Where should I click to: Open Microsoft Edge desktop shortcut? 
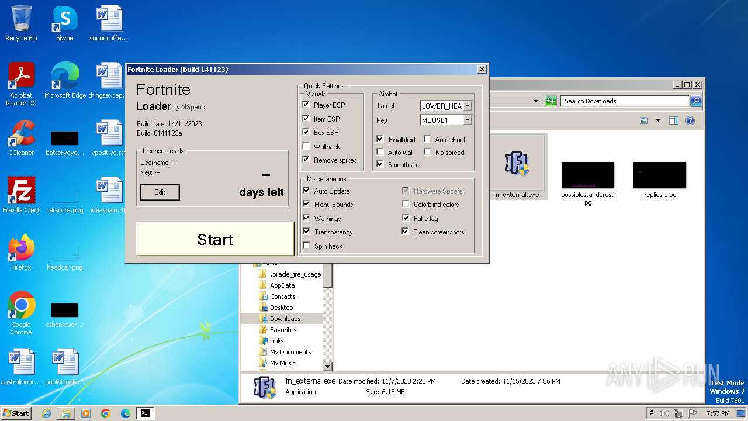coord(65,81)
